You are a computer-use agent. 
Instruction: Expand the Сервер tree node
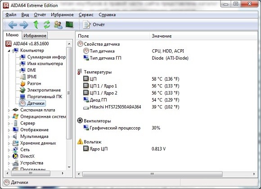[x=9, y=124]
